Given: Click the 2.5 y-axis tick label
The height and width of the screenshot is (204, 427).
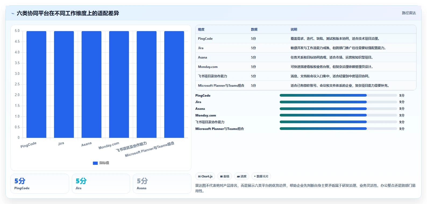Looking at the screenshot, I should tap(17, 84).
